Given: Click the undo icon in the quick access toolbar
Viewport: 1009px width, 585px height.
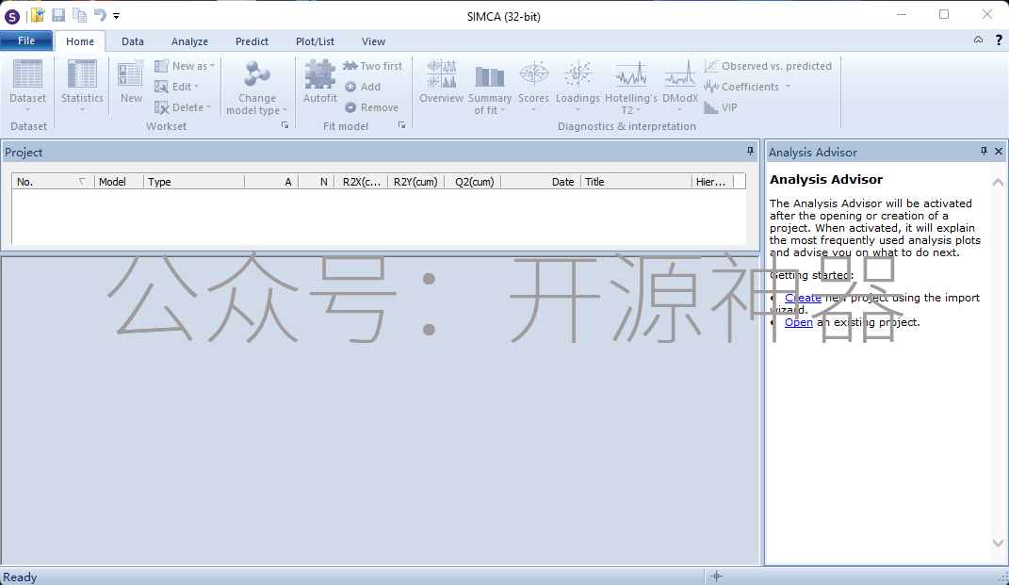Looking at the screenshot, I should (100, 15).
